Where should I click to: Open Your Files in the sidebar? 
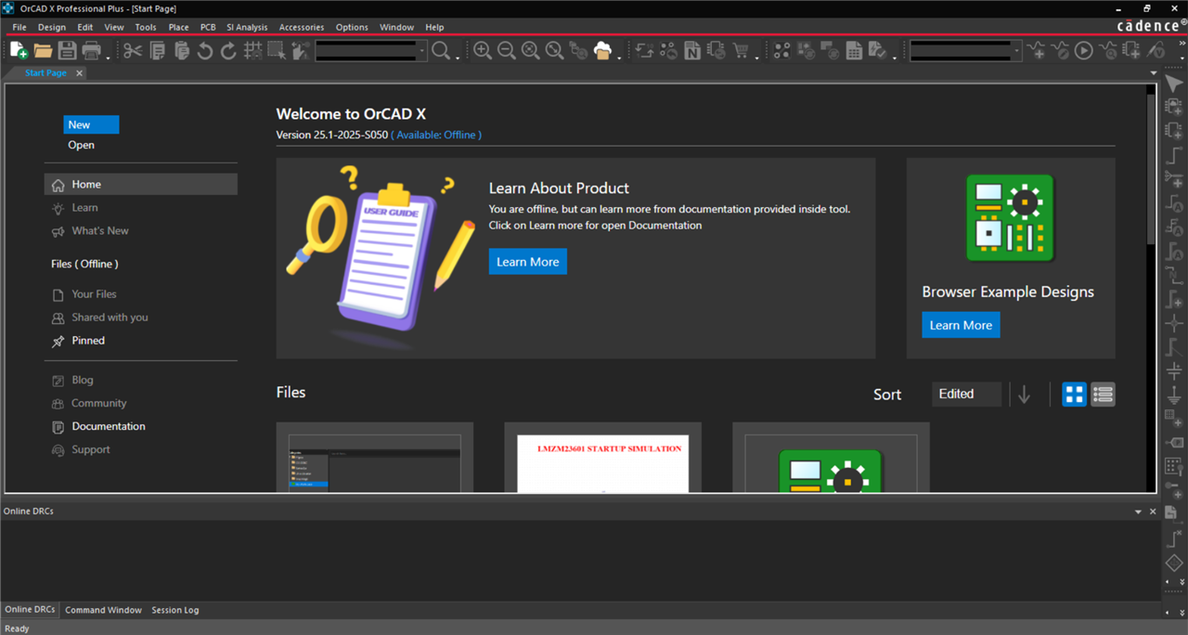(94, 293)
